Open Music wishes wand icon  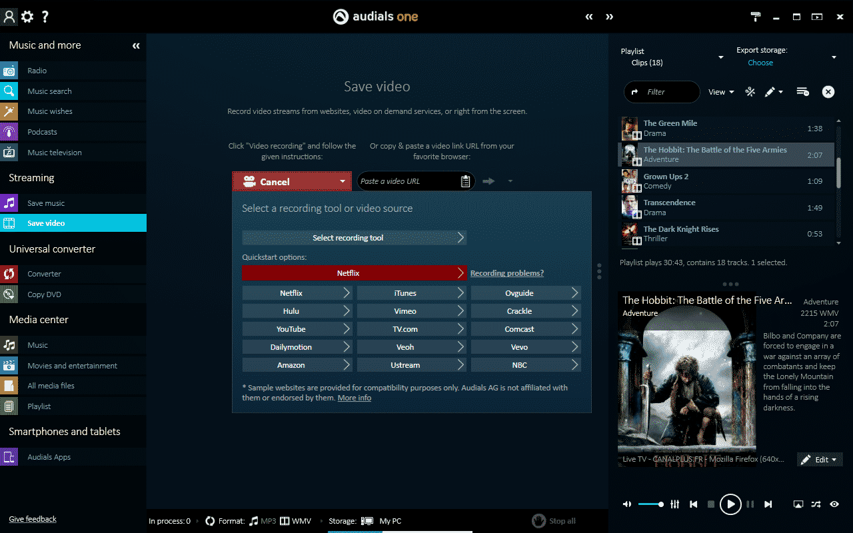click(9, 111)
